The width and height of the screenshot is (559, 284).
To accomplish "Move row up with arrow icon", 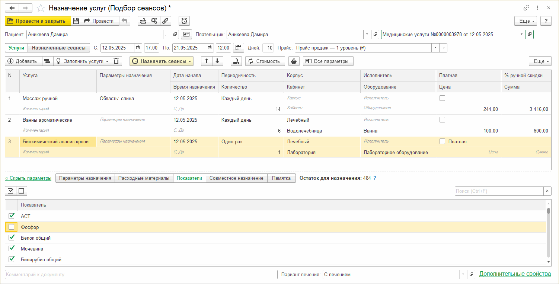I will point(207,61).
